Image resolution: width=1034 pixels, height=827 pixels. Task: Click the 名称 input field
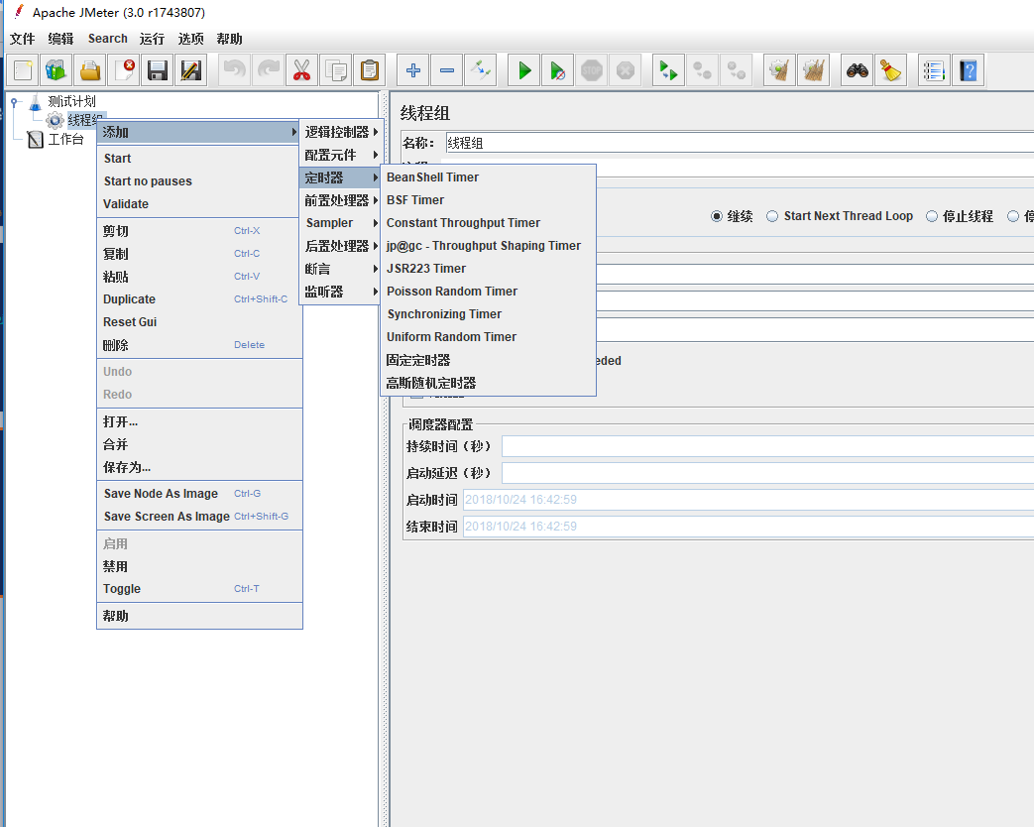(740, 143)
